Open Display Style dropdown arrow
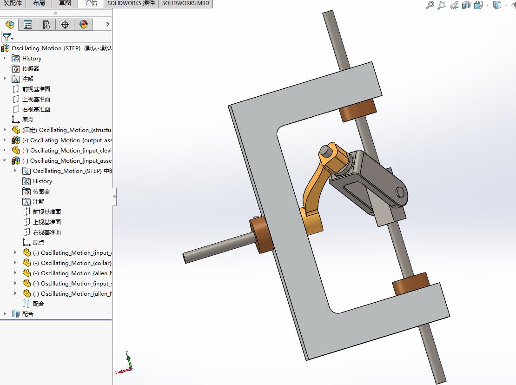This screenshot has width=516, height=385. coord(506,5)
